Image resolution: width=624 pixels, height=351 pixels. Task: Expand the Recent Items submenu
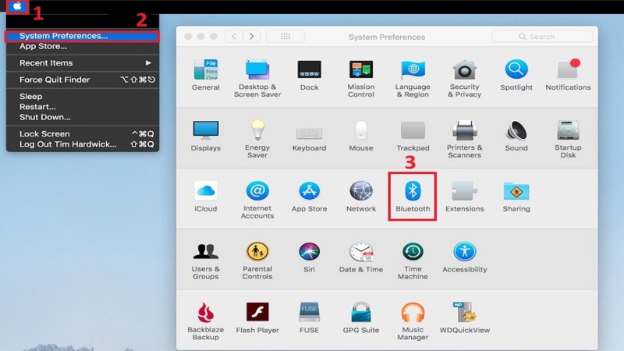coord(83,63)
